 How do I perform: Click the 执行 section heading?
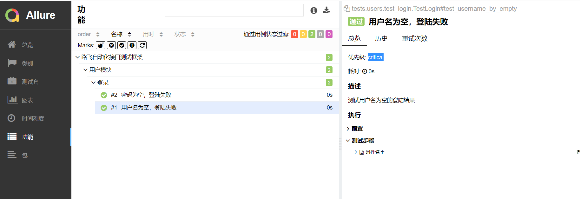(354, 115)
